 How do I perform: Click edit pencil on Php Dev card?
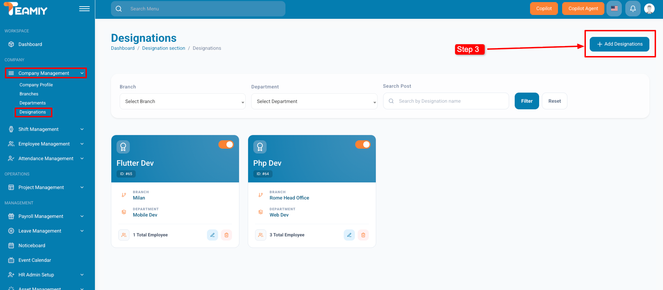(349, 235)
